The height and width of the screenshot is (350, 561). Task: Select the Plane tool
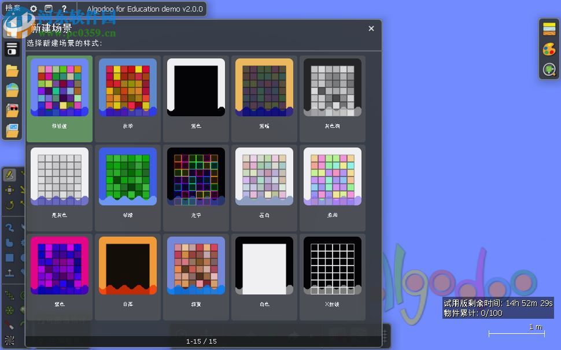pos(9,272)
